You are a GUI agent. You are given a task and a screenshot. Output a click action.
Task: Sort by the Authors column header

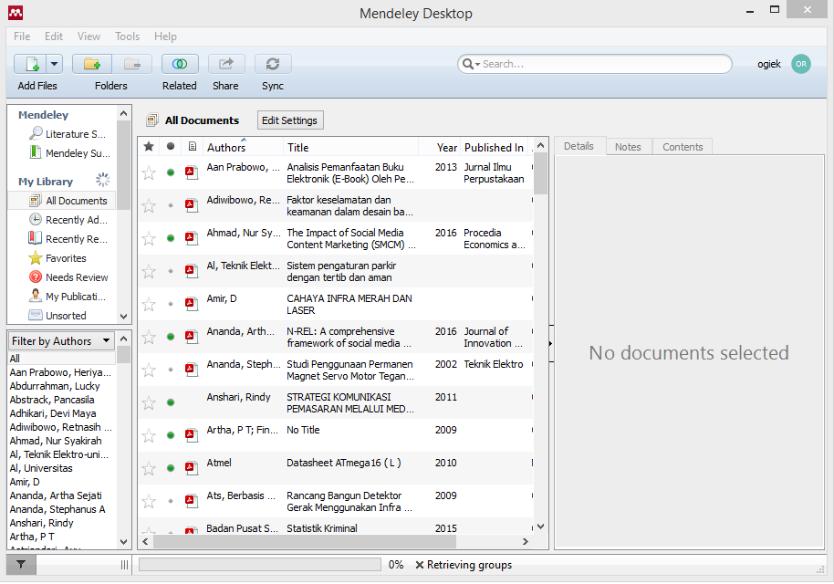pos(243,147)
